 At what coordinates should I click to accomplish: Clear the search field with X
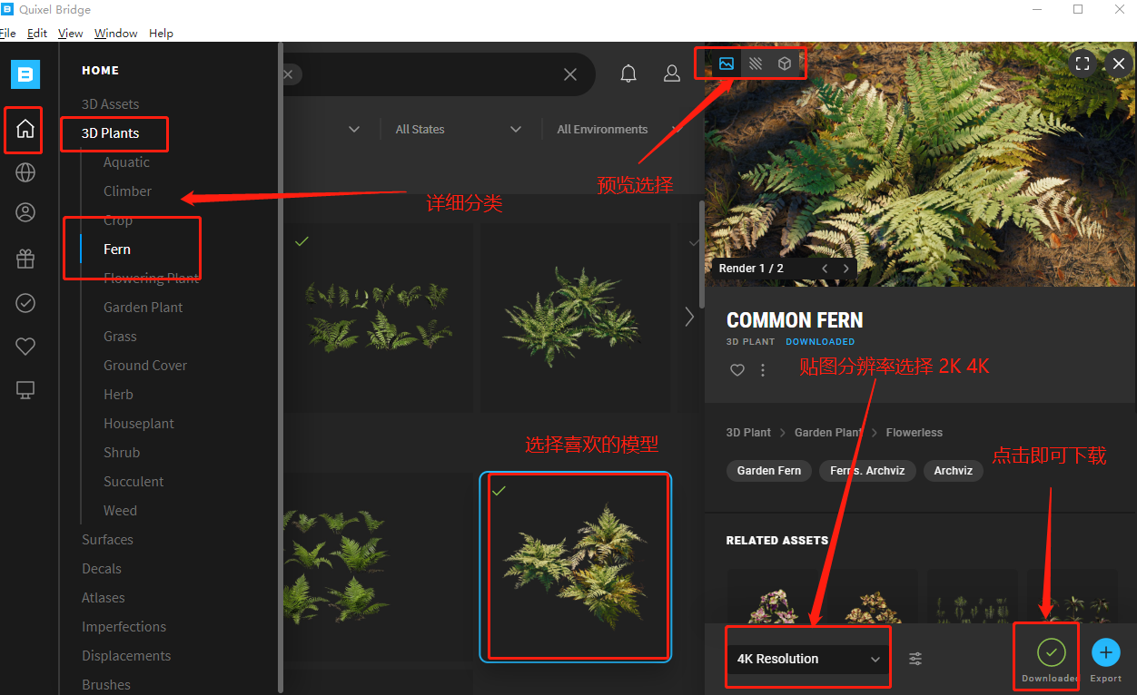(x=570, y=74)
